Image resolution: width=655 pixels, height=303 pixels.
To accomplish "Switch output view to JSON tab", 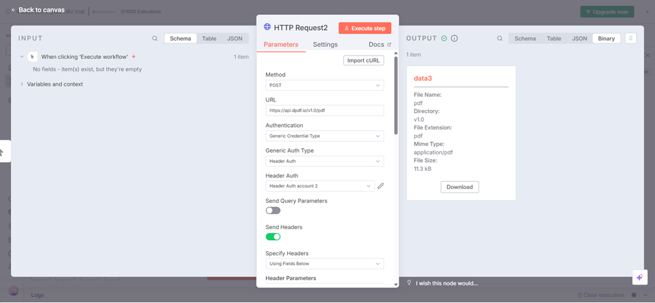I will pyautogui.click(x=580, y=39).
